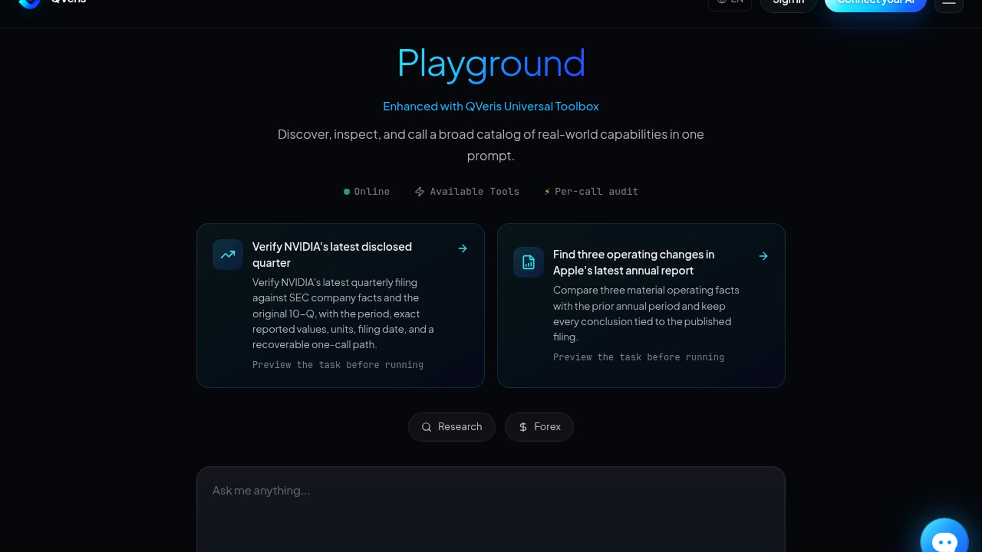Click the arrow on the NVIDIA card
This screenshot has height=552, width=982.
462,248
